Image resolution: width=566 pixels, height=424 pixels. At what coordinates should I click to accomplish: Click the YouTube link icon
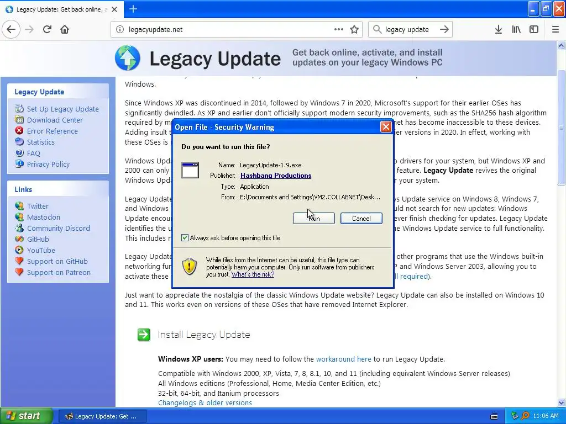coord(19,250)
